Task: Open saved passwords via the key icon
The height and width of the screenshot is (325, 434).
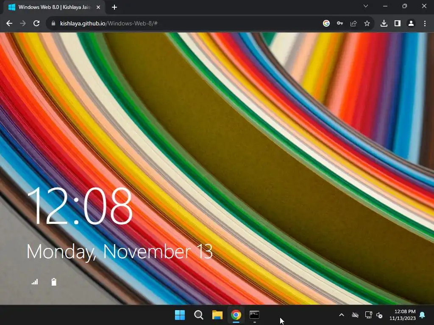Action: pos(340,24)
